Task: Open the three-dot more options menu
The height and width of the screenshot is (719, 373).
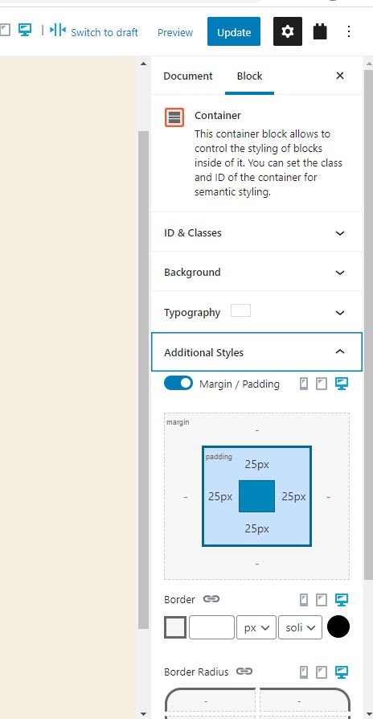Action: (349, 31)
